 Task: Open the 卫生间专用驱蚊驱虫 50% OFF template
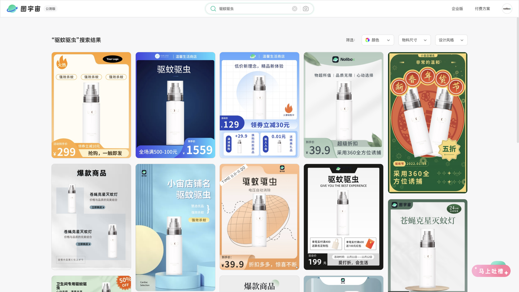click(91, 284)
